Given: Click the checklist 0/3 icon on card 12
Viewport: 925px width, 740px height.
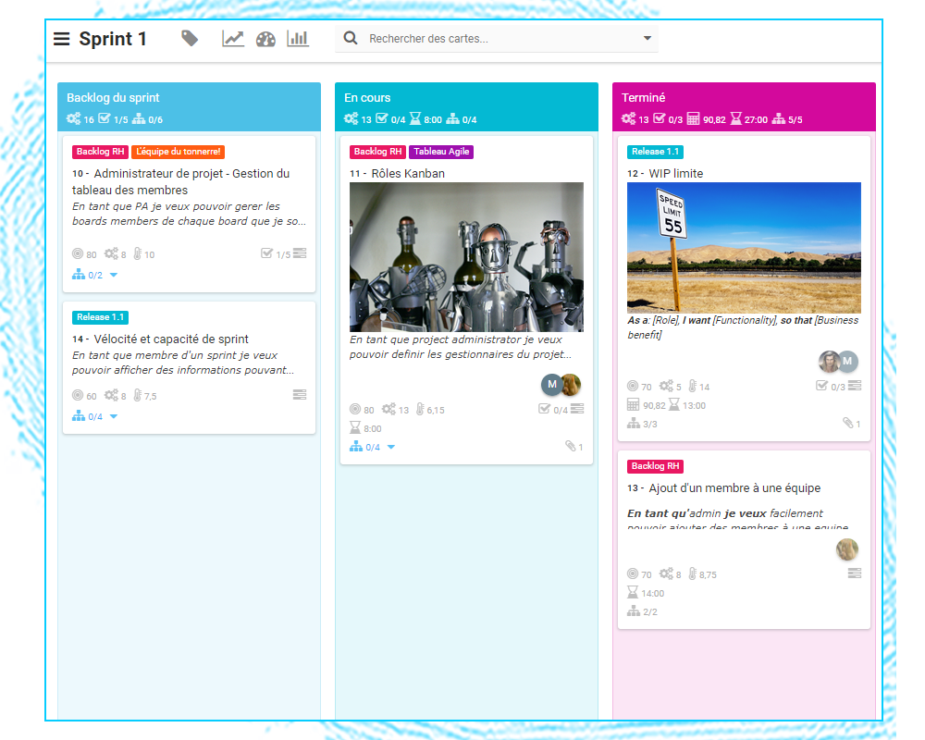Looking at the screenshot, I should pyautogui.click(x=821, y=386).
